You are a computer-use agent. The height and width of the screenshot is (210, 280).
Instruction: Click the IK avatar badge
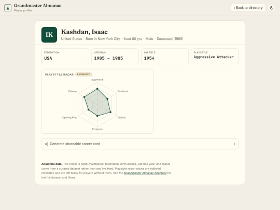pyautogui.click(x=49, y=35)
